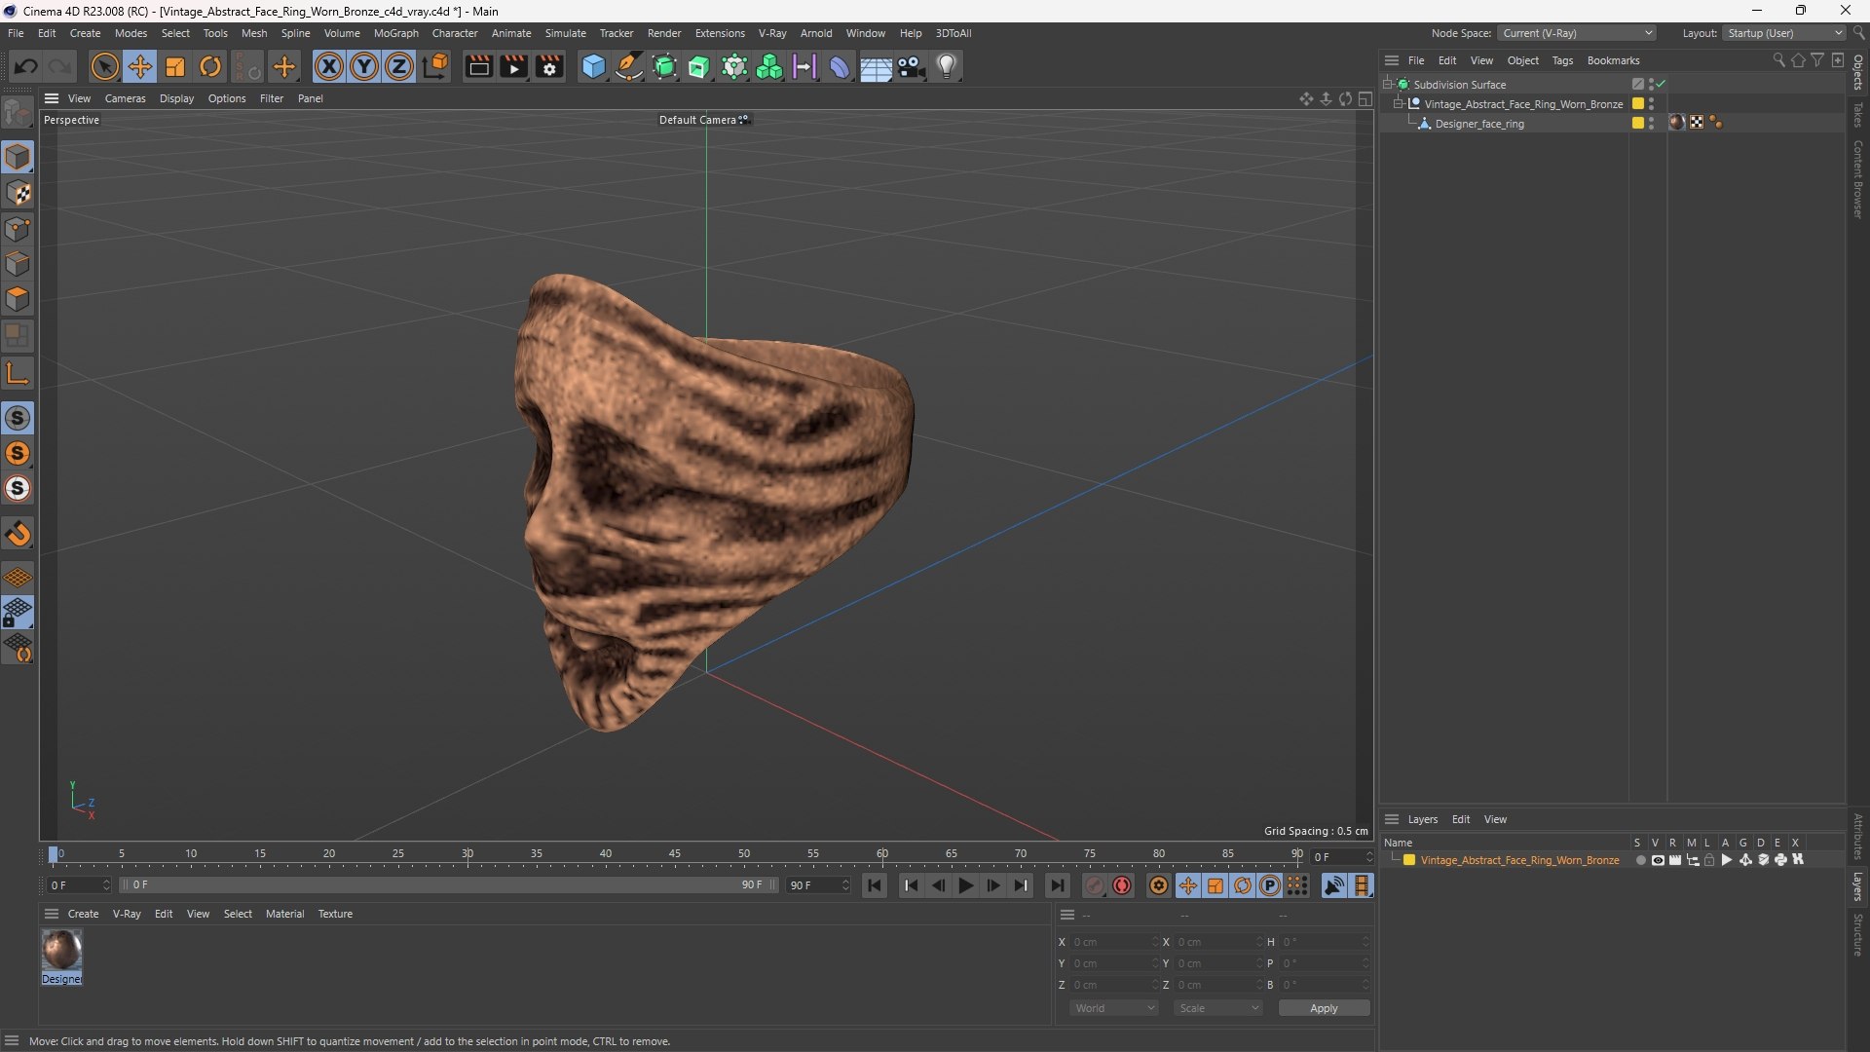The height and width of the screenshot is (1052, 1870).
Task: Click timeline frame range slider bar
Action: click(x=448, y=884)
